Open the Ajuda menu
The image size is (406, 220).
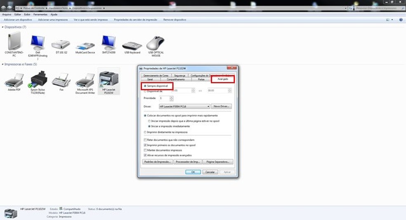(54, 14)
